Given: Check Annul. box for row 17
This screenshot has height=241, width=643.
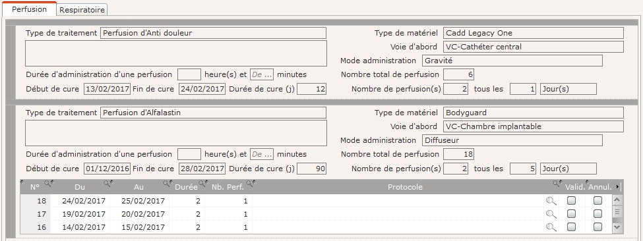Looking at the screenshot, I should pos(598,213).
